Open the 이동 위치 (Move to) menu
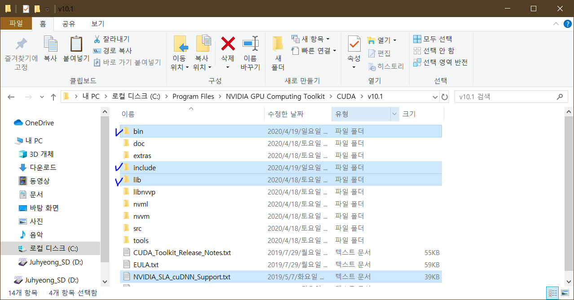Viewport: 574px width, 300px height. coord(181,53)
